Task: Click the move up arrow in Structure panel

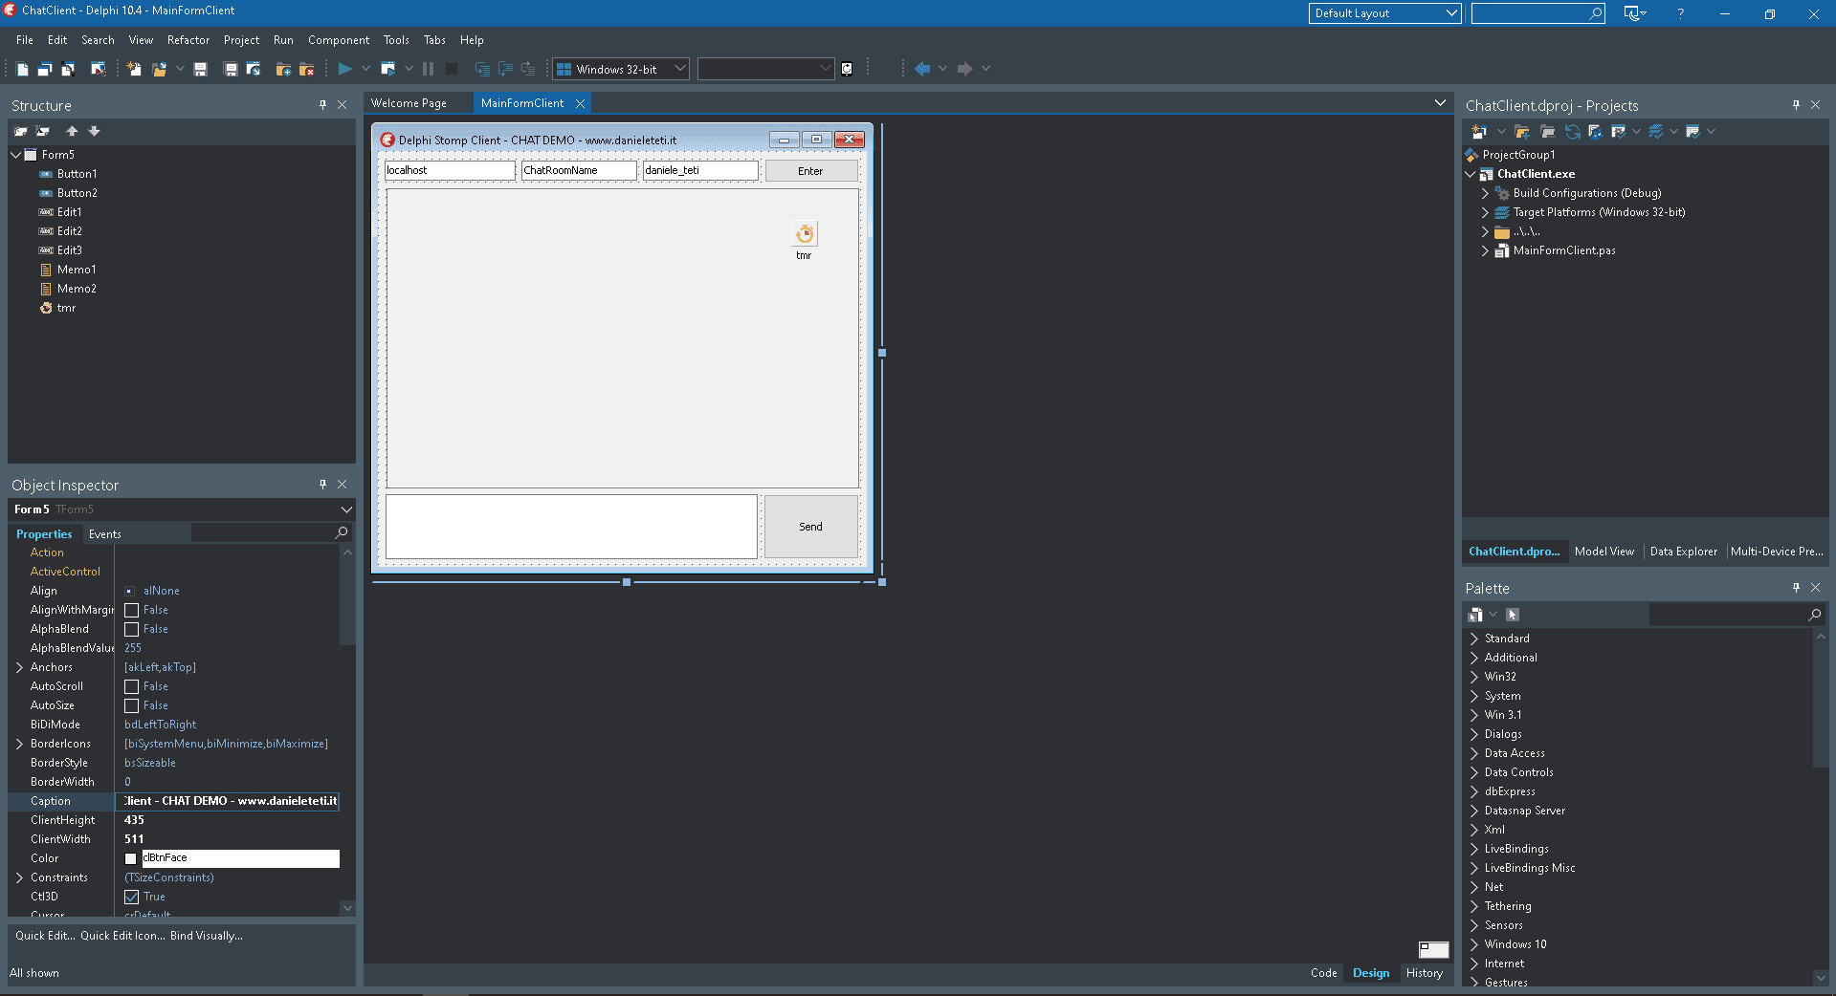Action: click(72, 131)
